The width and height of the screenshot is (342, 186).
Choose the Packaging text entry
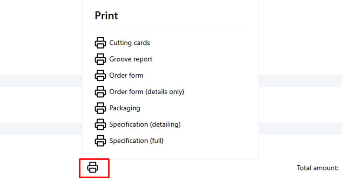pos(125,108)
